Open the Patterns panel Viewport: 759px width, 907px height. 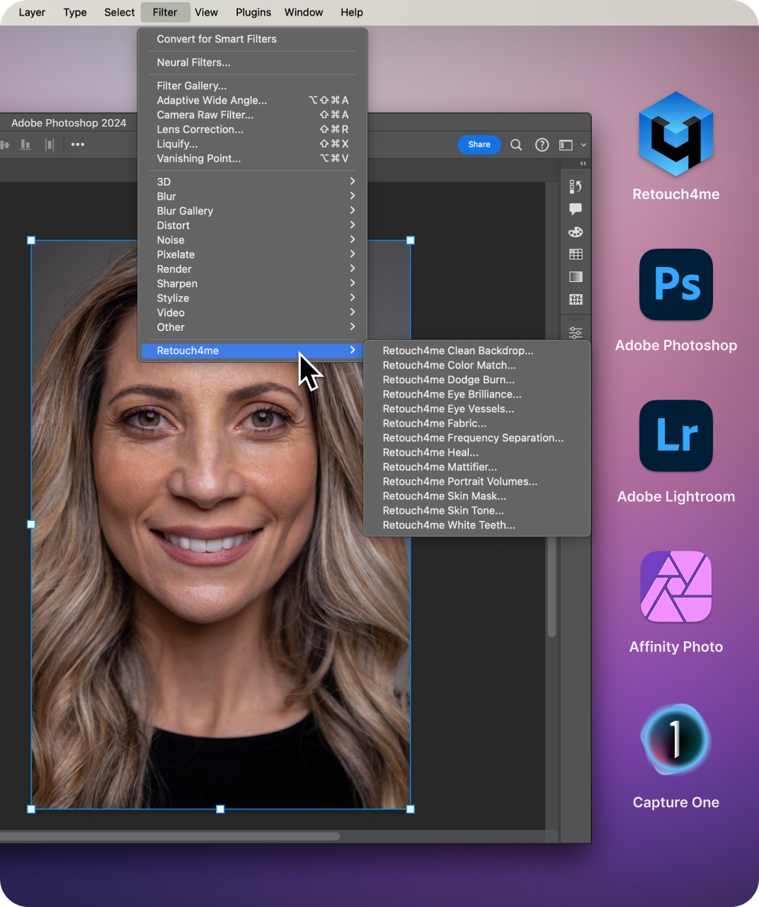coord(575,299)
